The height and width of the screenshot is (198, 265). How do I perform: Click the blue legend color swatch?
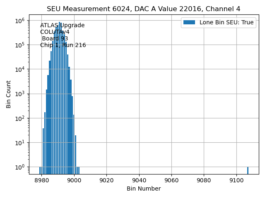[189, 23]
